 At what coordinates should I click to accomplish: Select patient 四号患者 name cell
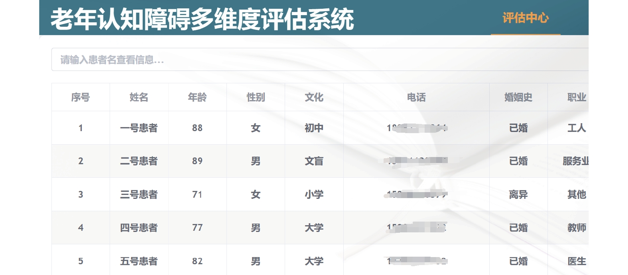(139, 228)
